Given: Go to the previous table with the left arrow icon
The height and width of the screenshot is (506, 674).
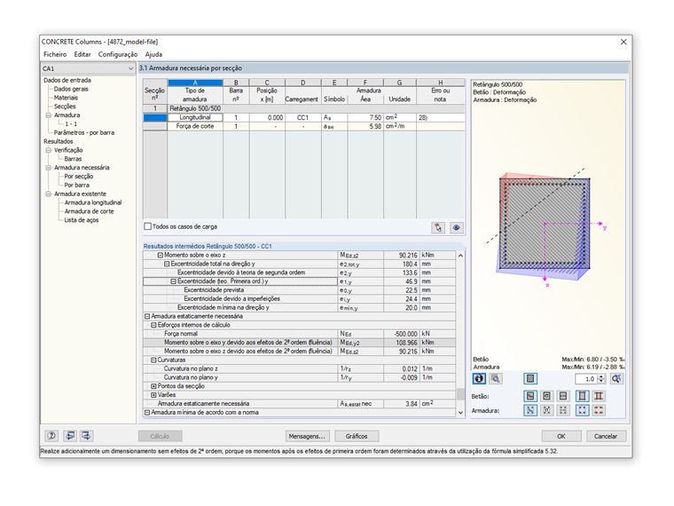Looking at the screenshot, I should pyautogui.click(x=70, y=436).
